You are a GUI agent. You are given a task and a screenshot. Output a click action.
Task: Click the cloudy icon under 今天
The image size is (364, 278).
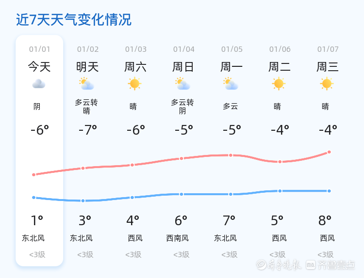click(x=39, y=84)
